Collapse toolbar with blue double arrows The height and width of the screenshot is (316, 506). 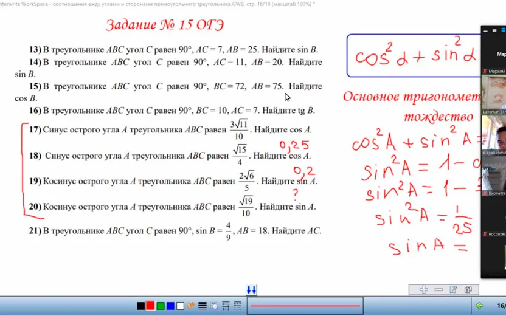tap(251, 290)
